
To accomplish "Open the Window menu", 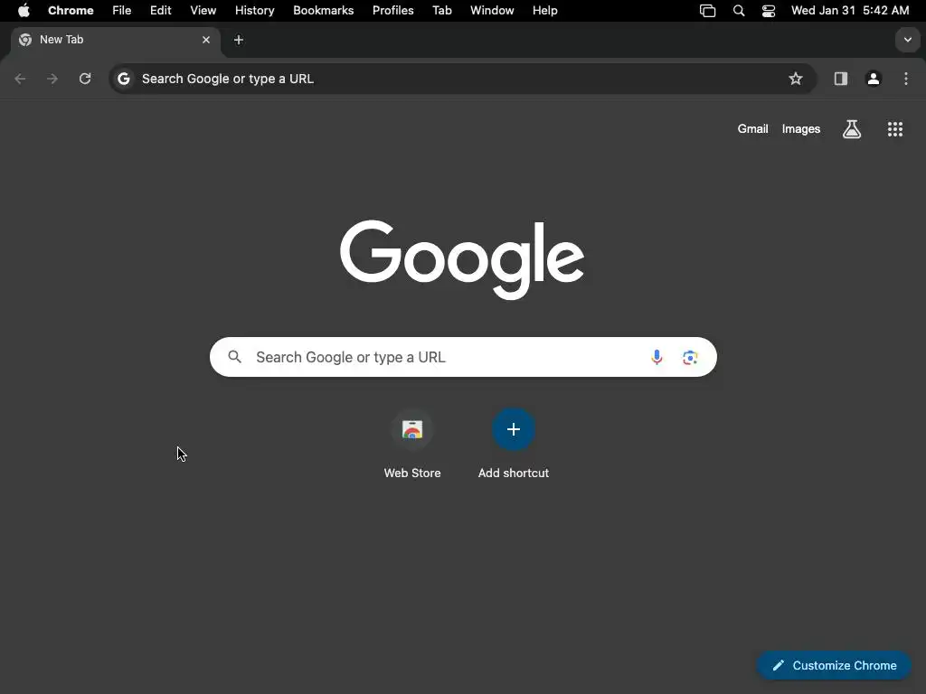I will pos(492,11).
